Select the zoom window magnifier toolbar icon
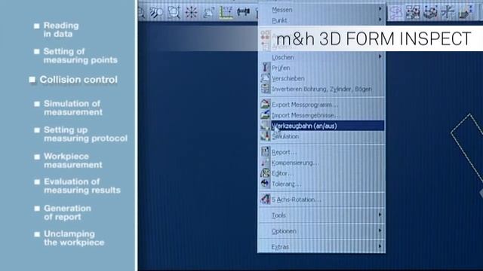The image size is (483, 271). [x=156, y=13]
